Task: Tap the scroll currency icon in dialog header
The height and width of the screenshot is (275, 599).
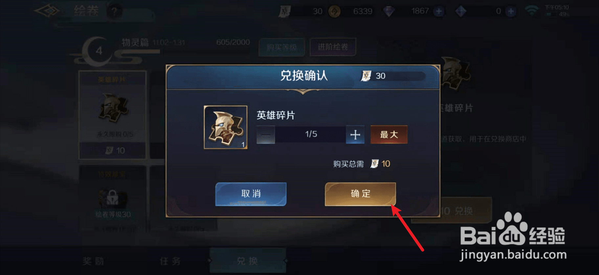Action: tap(366, 76)
